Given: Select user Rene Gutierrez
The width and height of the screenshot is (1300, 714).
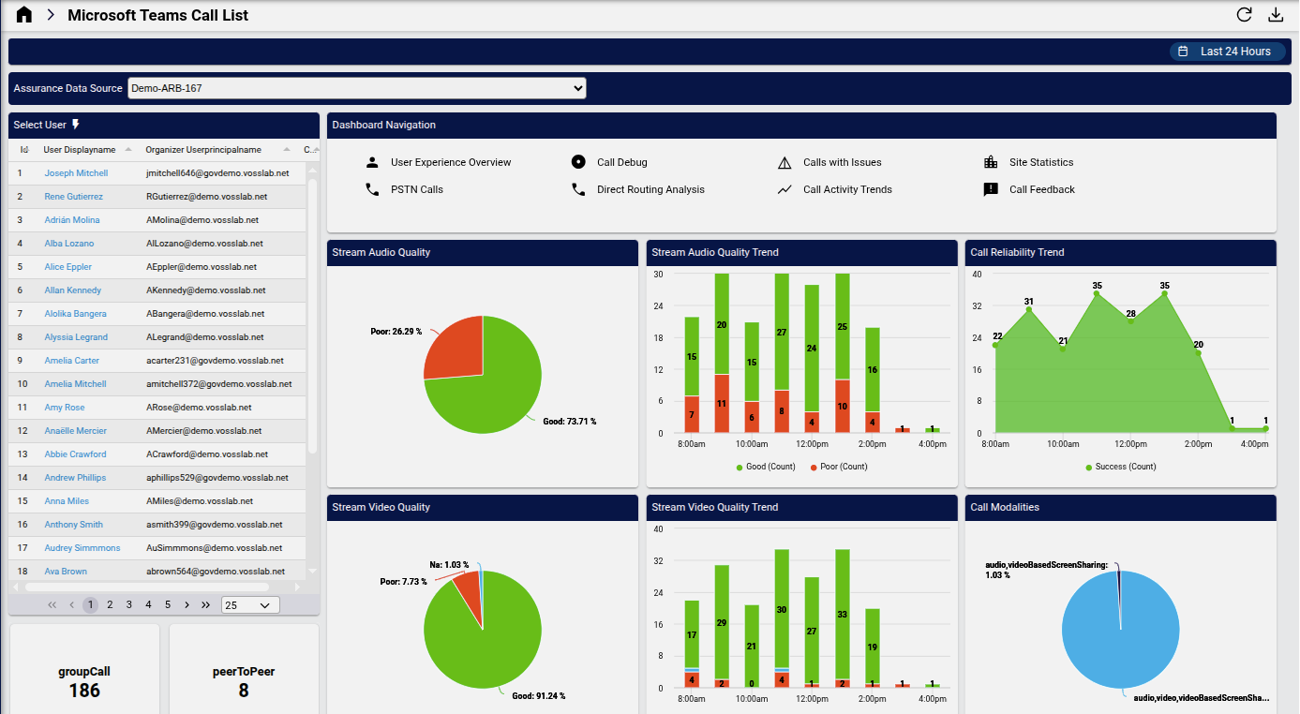Looking at the screenshot, I should pyautogui.click(x=73, y=197).
